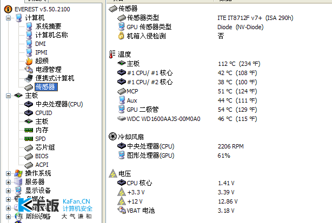Click the VBAT 电池 battery icon

pyautogui.click(x=122, y=210)
